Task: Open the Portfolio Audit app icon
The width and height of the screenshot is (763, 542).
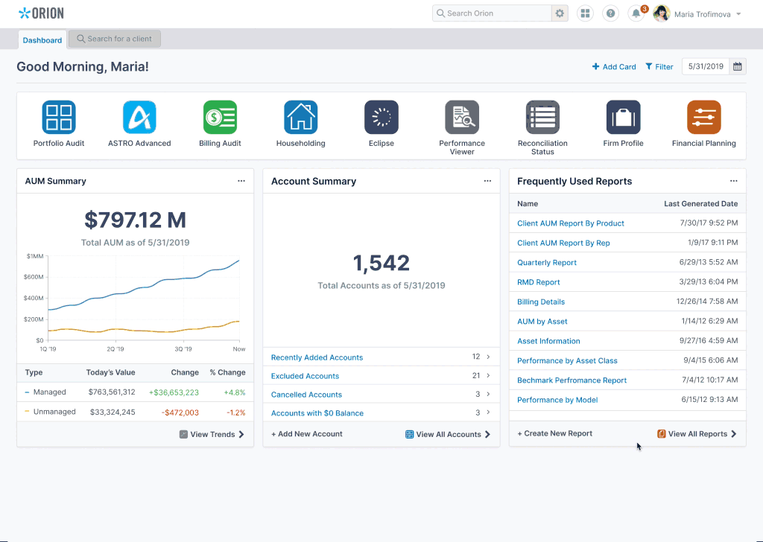Action: pos(59,118)
